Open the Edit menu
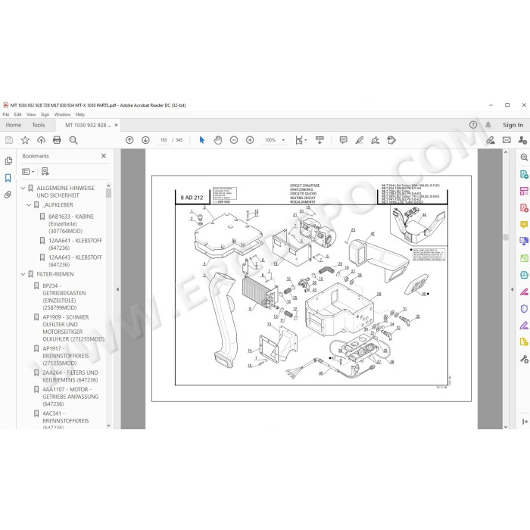530x530 pixels. click(x=17, y=114)
